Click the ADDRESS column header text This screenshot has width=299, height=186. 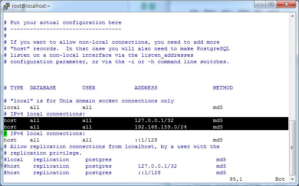[146, 88]
